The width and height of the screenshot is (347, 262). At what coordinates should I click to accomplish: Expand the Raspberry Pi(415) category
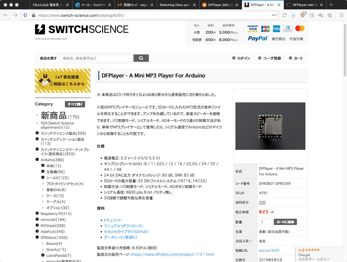37,213
